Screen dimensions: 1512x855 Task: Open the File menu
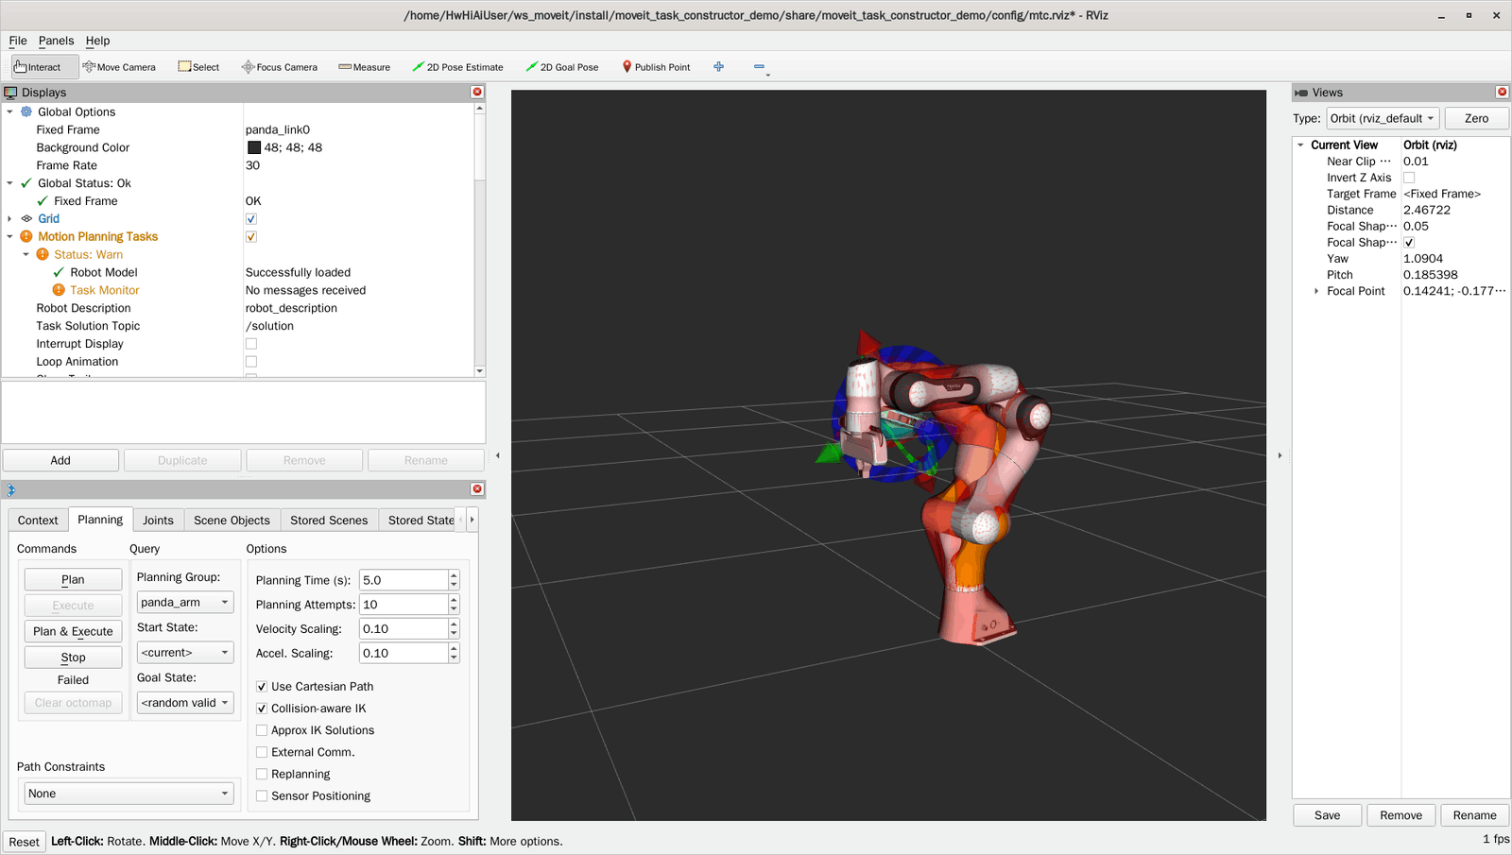18,41
